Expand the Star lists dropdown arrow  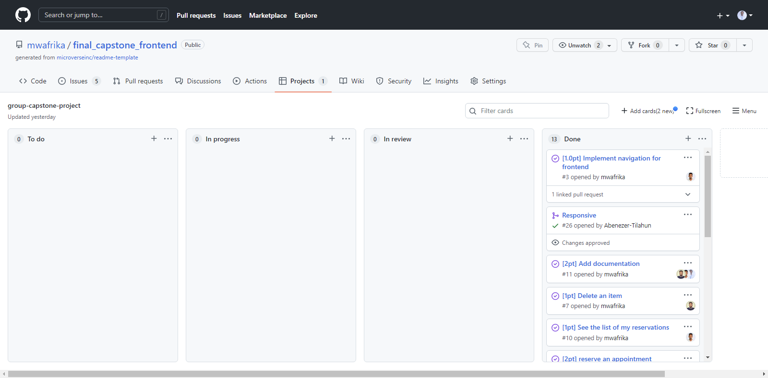click(744, 46)
